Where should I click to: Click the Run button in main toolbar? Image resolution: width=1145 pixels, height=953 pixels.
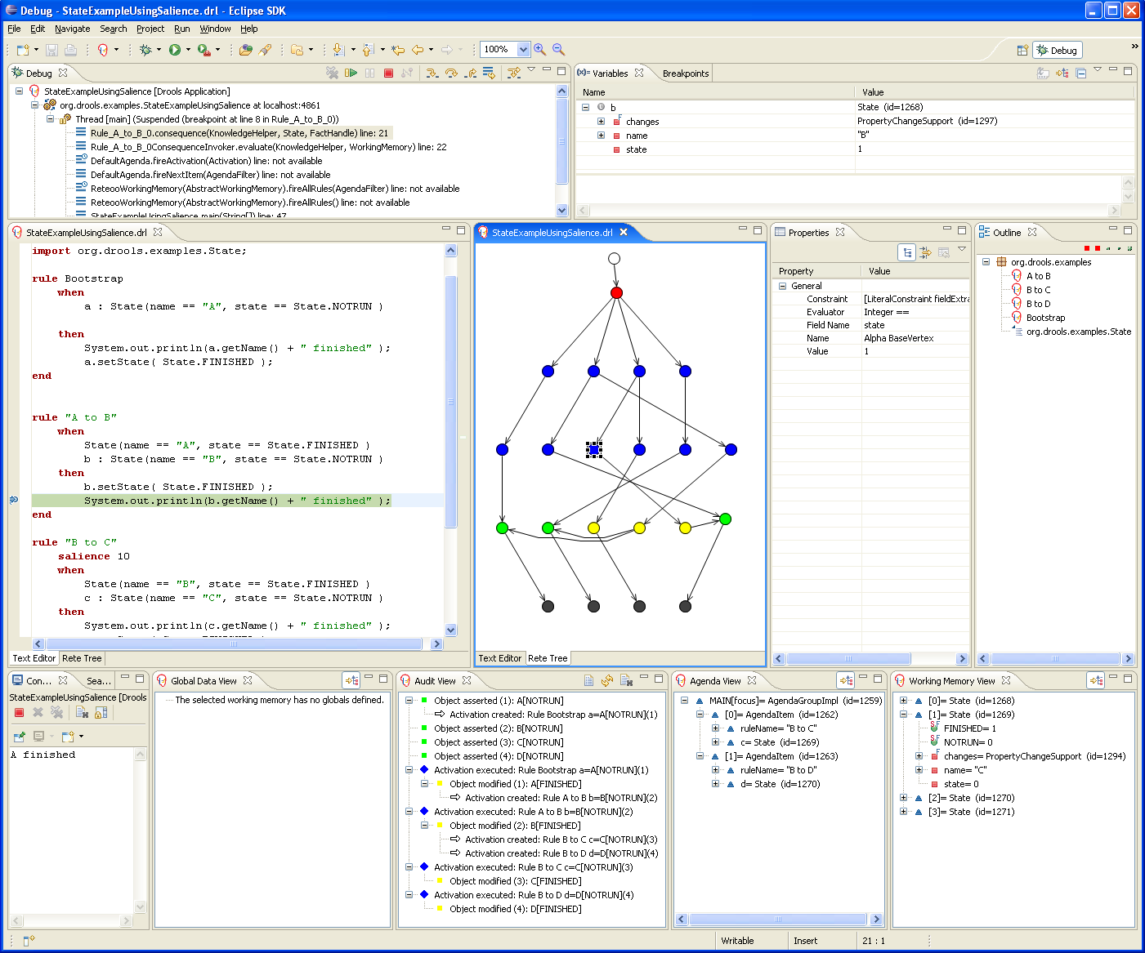(x=174, y=50)
